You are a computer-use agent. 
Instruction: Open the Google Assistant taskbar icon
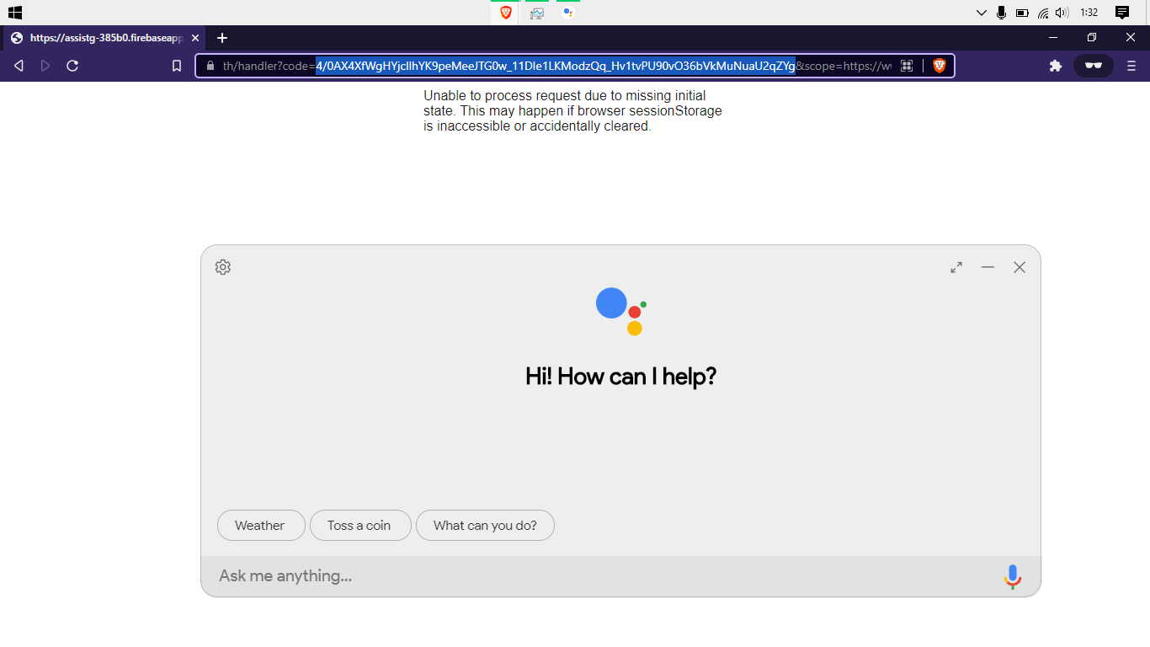click(x=568, y=13)
